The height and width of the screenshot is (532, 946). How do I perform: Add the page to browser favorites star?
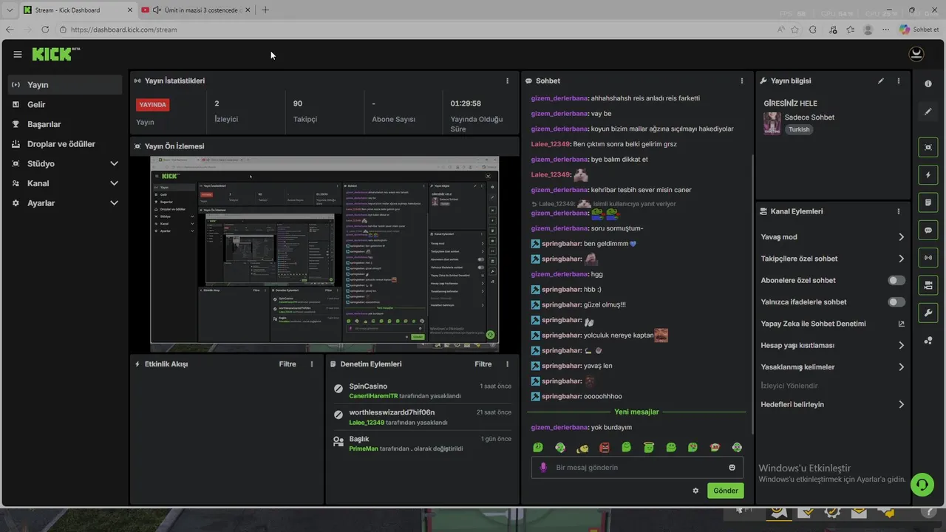pos(794,30)
